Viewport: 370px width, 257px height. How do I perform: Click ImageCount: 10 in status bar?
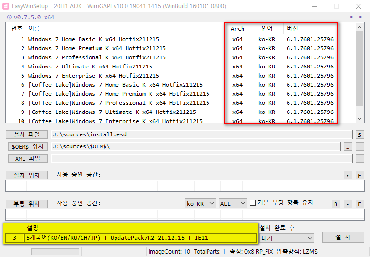[169, 252]
